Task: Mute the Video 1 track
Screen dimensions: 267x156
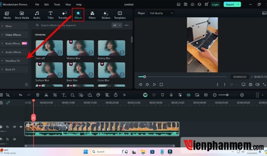Action: coord(14,127)
